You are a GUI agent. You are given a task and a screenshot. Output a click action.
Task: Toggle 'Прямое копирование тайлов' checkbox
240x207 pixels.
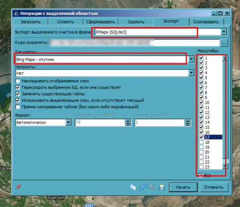18,107
